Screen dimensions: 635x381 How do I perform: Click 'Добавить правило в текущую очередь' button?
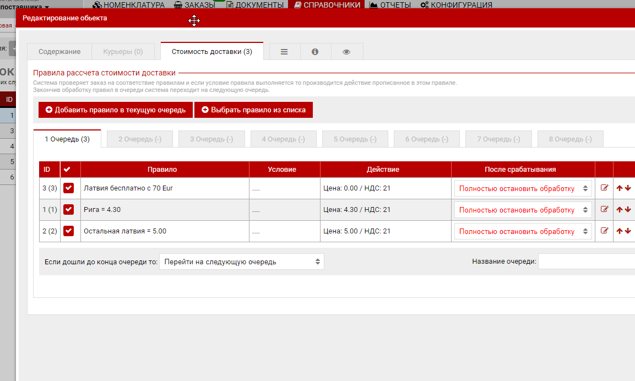(x=116, y=110)
